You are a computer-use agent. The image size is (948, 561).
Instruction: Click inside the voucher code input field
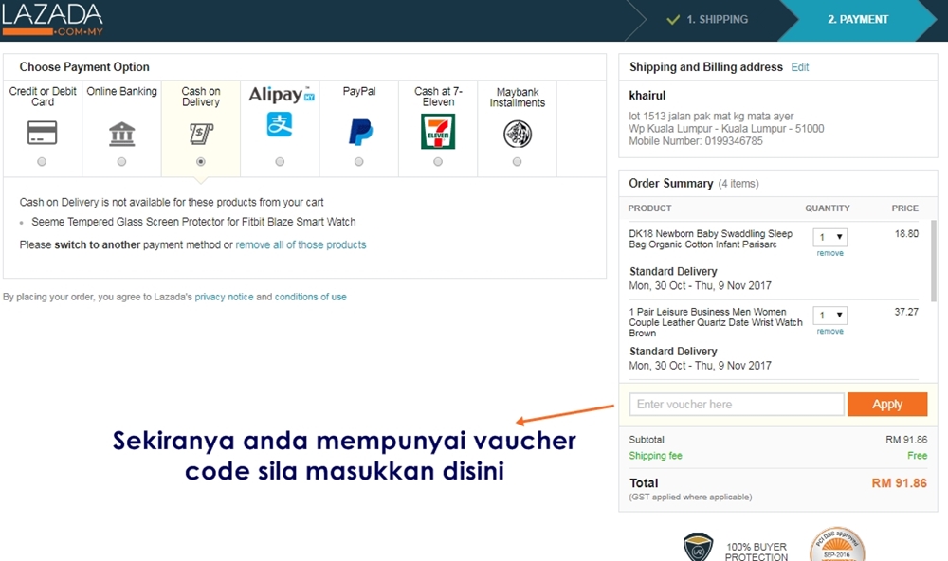(x=737, y=404)
